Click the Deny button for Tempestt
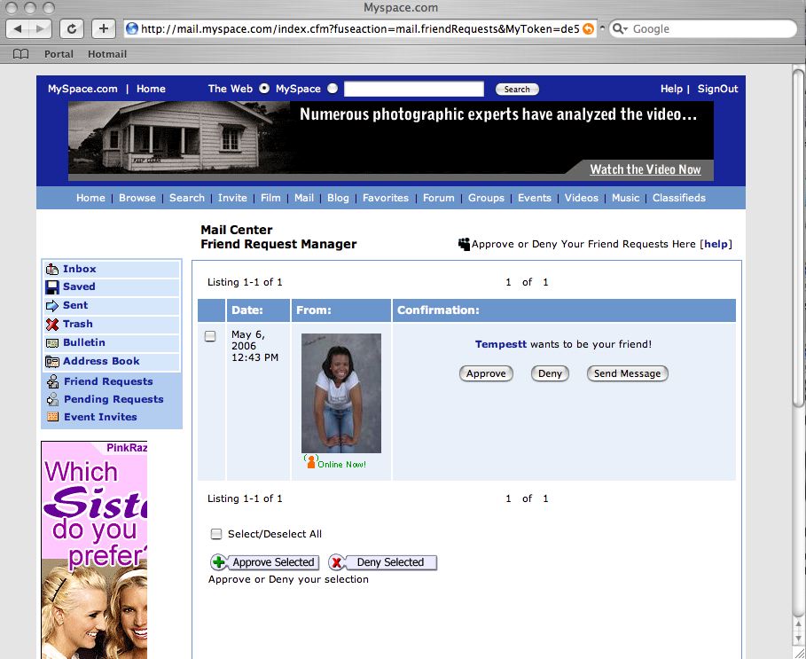This screenshot has width=806, height=659. [x=550, y=373]
